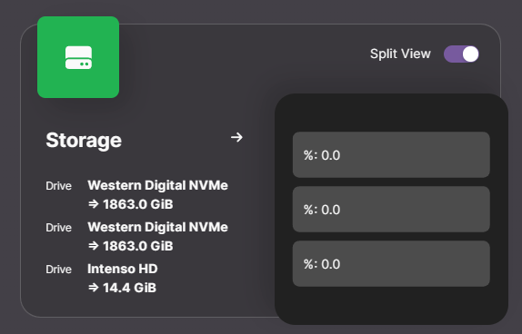Click the second %: 0.0 usage bar
The width and height of the screenshot is (522, 334).
click(391, 210)
